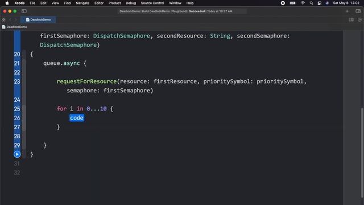364x205 pixels.
Task: Open the battery status menu
Action: click(292, 3)
